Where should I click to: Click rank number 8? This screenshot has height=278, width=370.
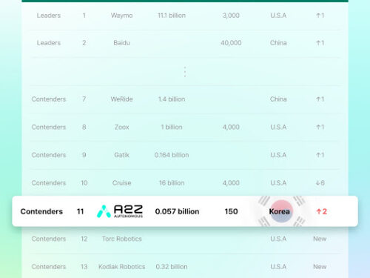(84, 128)
